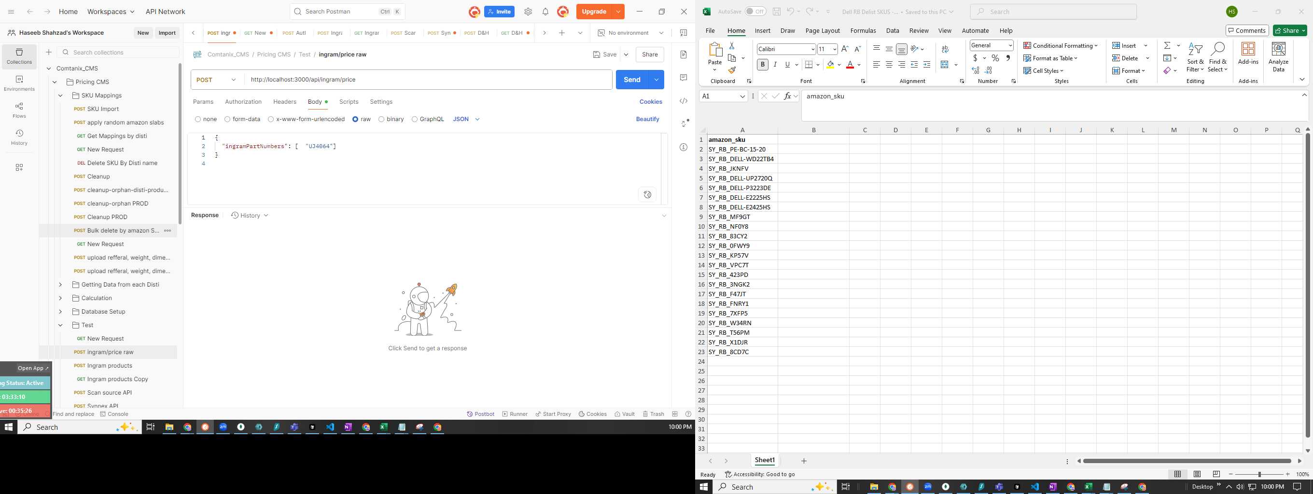Open Excel Fill Color swatch button
This screenshot has height=494, width=1313.
point(831,65)
